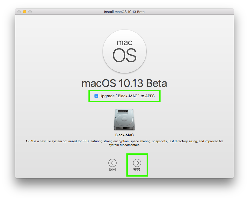Click the "Install macOS 10.13 Beta" window title
Viewport: 249px width, 200px height.
(124, 12)
